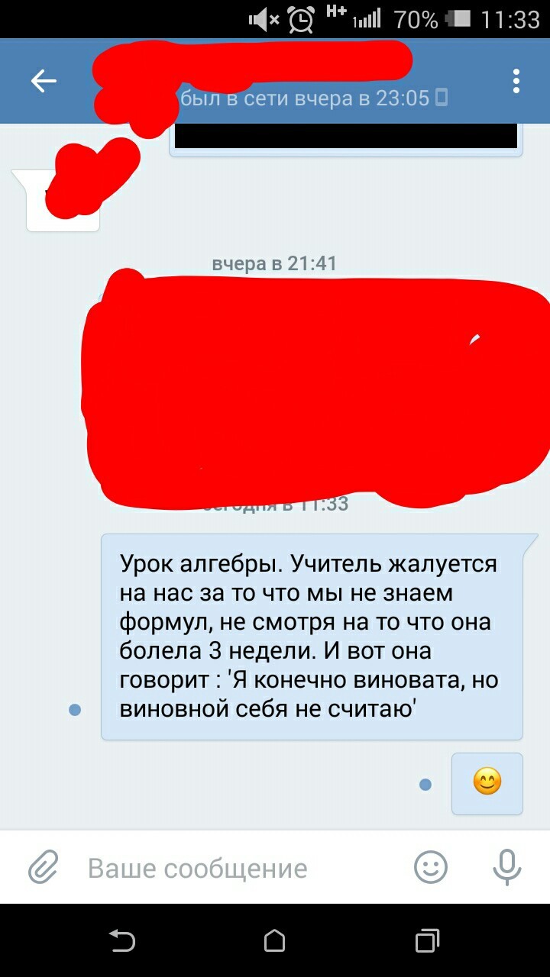Tap the battery indicator in status bar
550x977 pixels.
[459, 19]
